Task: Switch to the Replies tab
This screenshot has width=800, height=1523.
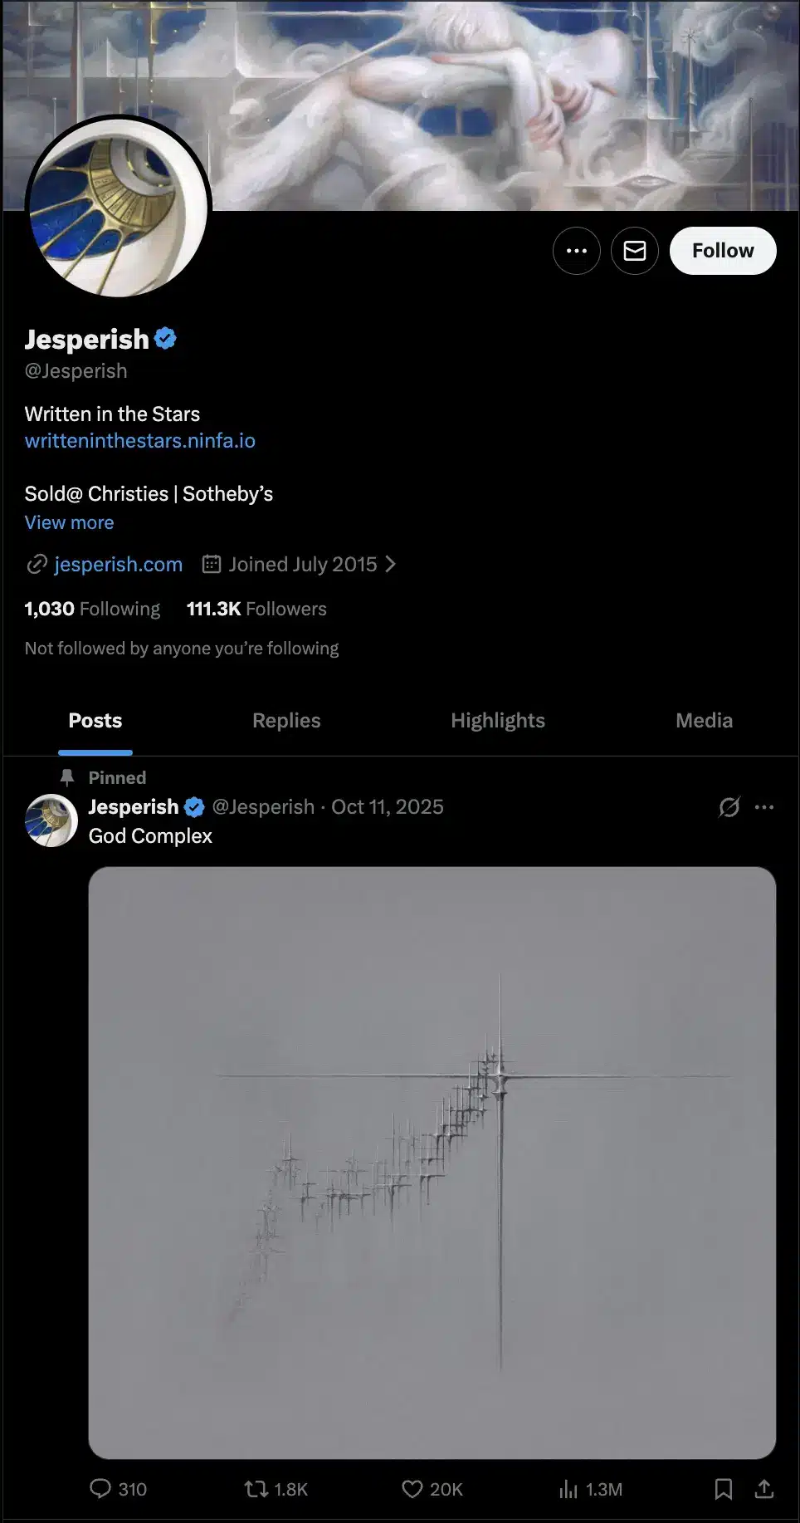Action: [x=286, y=720]
